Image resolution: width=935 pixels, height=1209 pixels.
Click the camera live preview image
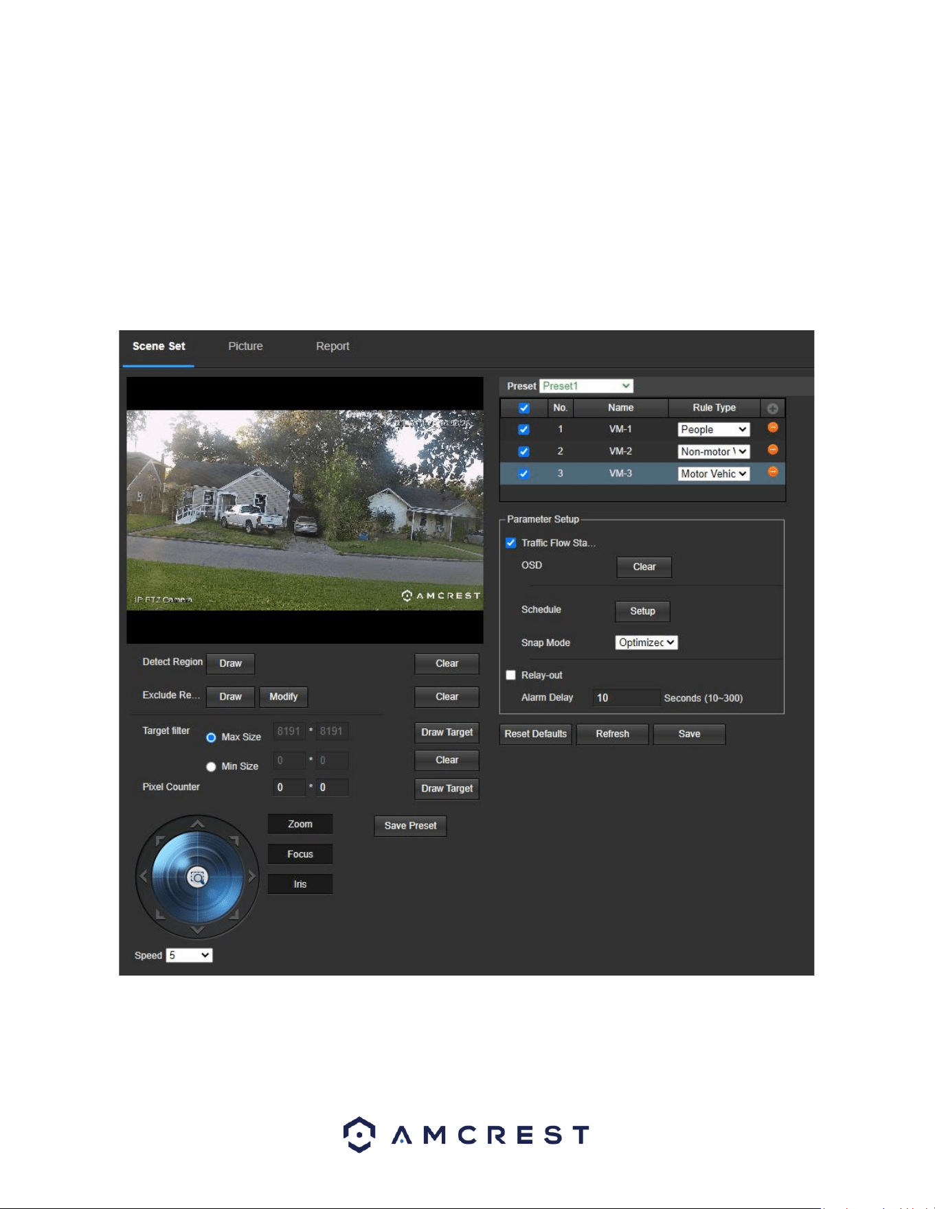pyautogui.click(x=305, y=510)
